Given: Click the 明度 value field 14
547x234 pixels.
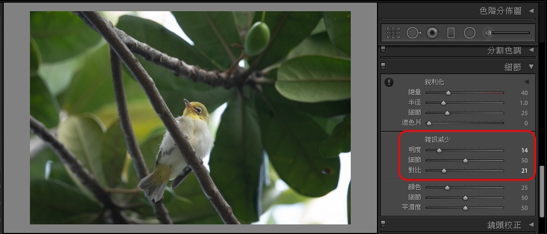Looking at the screenshot, I should pos(525,150).
